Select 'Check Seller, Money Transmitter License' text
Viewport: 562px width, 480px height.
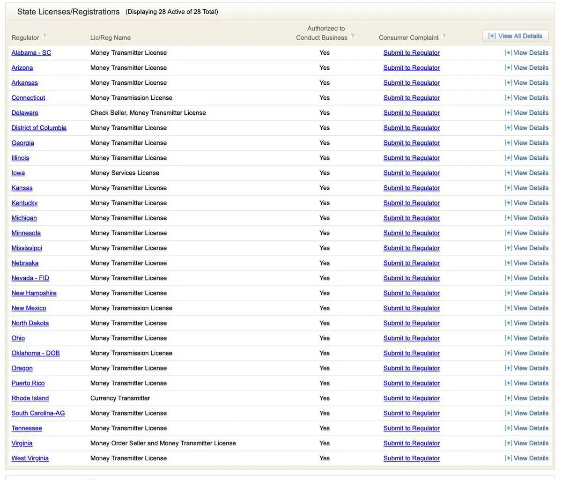click(148, 113)
